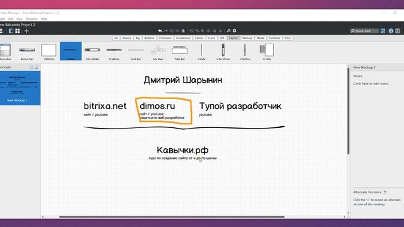Filter UI library by Icons

coord(211,38)
